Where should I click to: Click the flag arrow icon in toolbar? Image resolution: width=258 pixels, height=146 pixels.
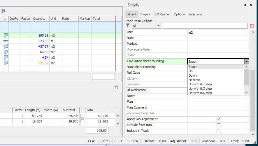[3, 11]
